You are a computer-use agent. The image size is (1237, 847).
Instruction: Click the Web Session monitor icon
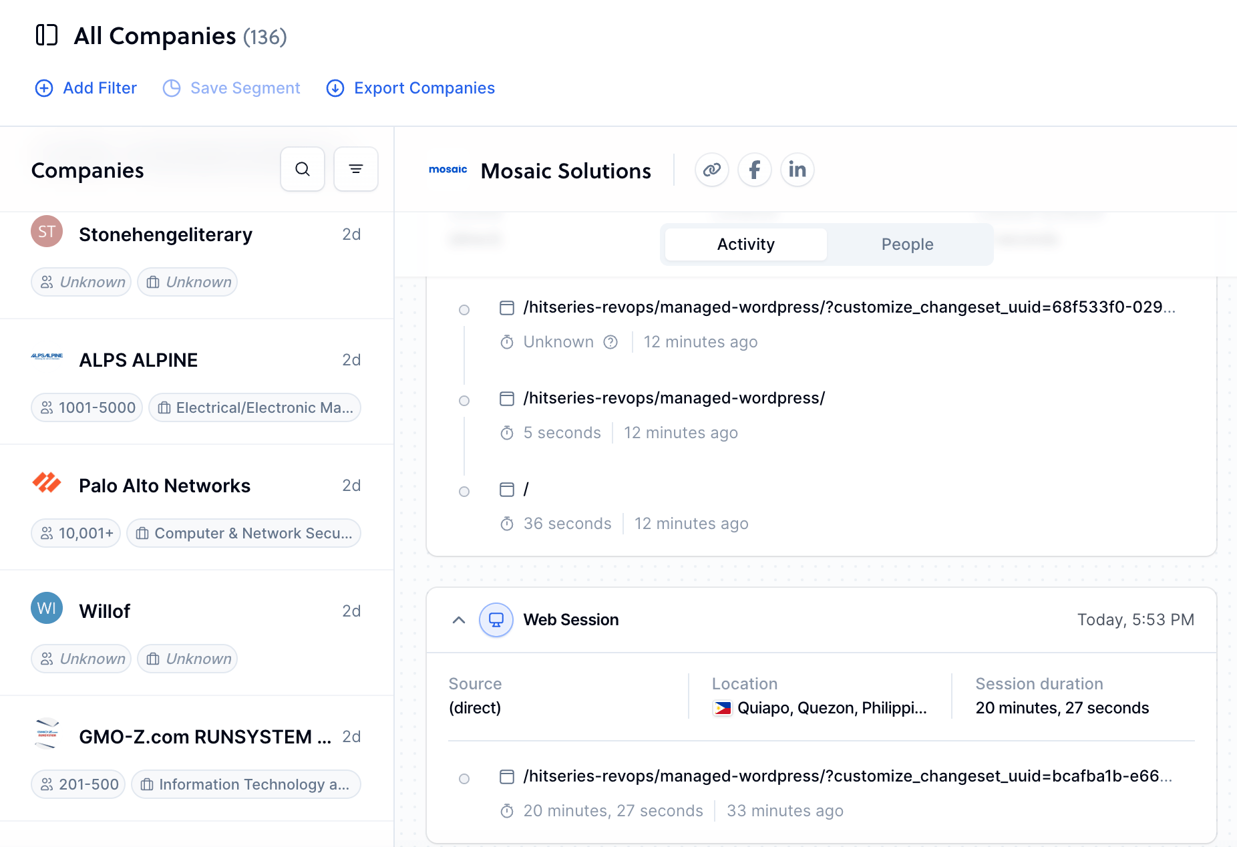click(x=496, y=620)
